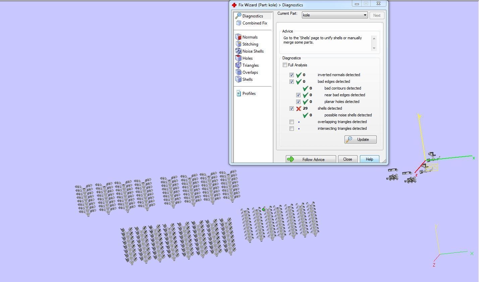This screenshot has width=479, height=282.
Task: Click the Follow Advice button
Action: 311,159
